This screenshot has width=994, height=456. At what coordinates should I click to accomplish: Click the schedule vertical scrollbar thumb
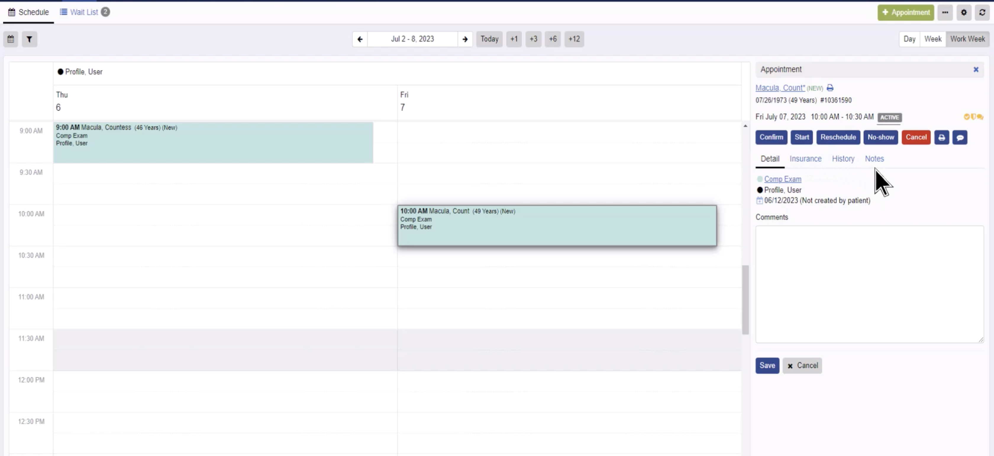[745, 299]
